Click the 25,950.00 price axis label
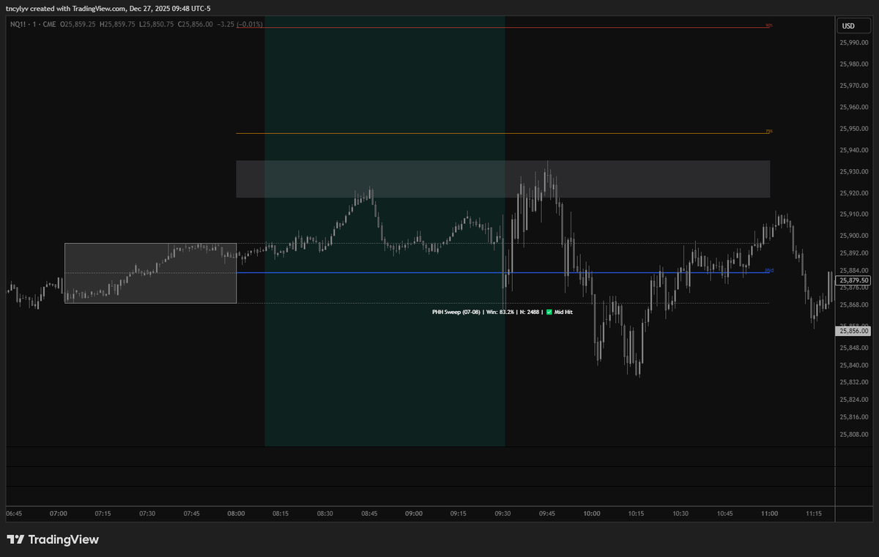Image resolution: width=879 pixels, height=557 pixels. (x=854, y=129)
